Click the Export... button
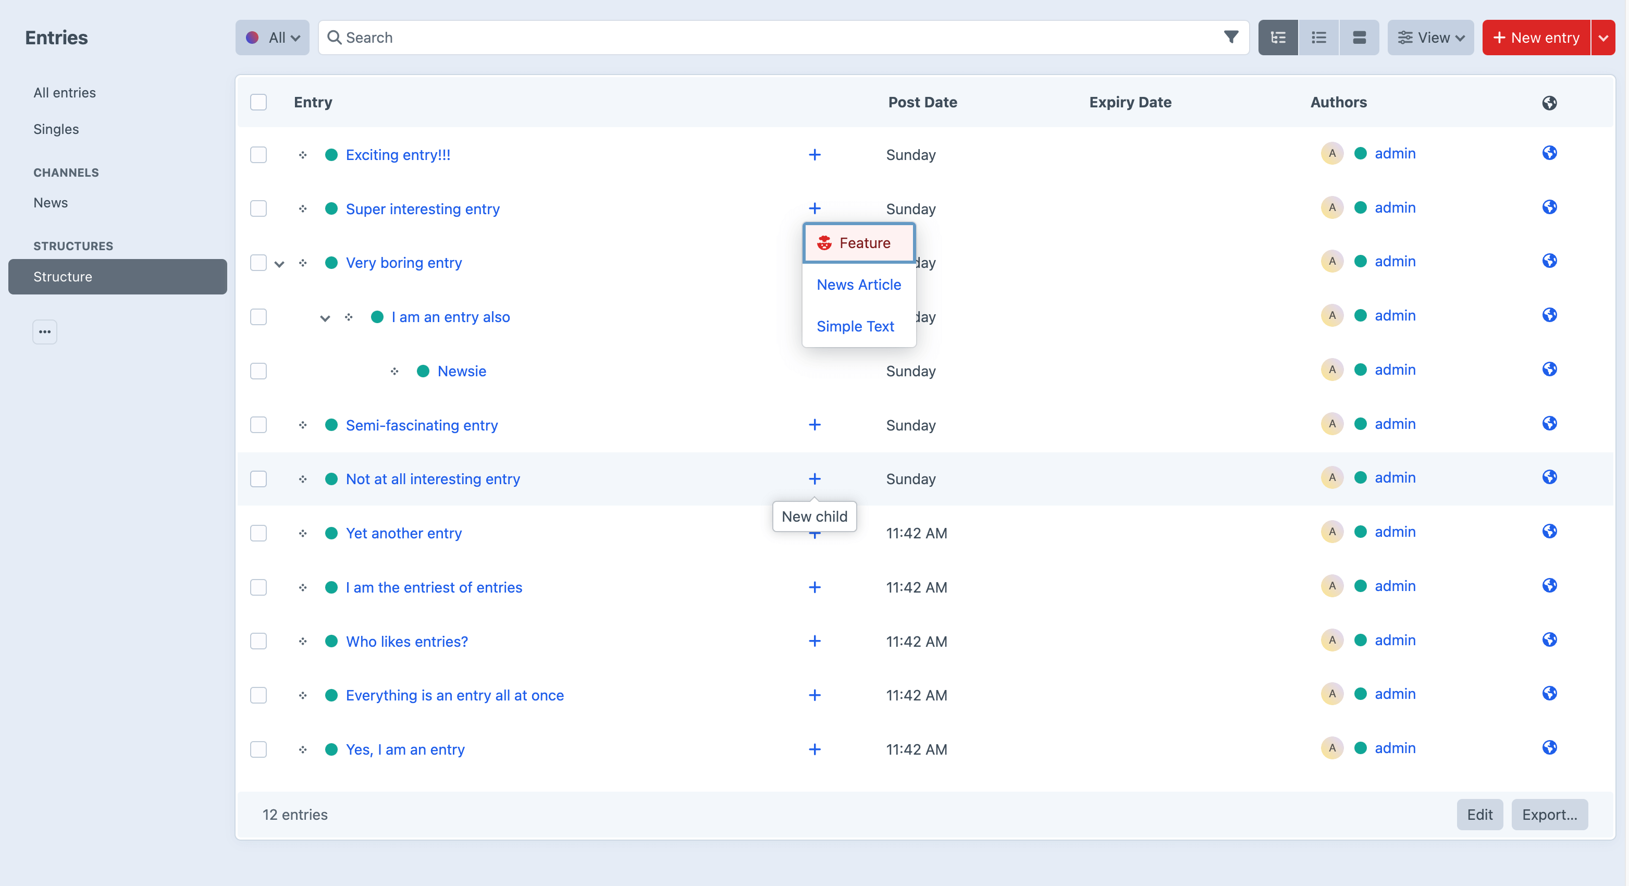The height and width of the screenshot is (886, 1629). [x=1549, y=815]
